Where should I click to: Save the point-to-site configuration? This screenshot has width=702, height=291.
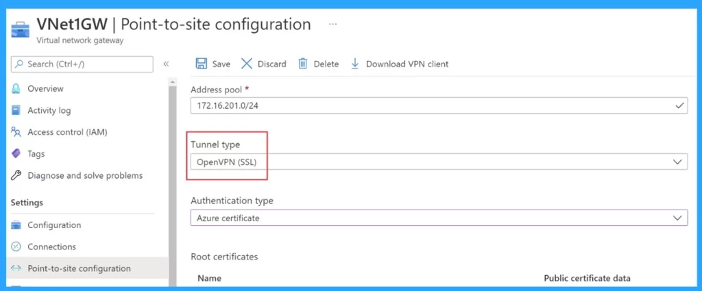tap(213, 64)
